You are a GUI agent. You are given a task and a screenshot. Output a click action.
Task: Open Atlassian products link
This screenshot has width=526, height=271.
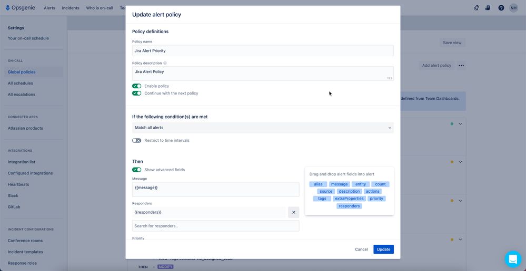pyautogui.click(x=25, y=128)
